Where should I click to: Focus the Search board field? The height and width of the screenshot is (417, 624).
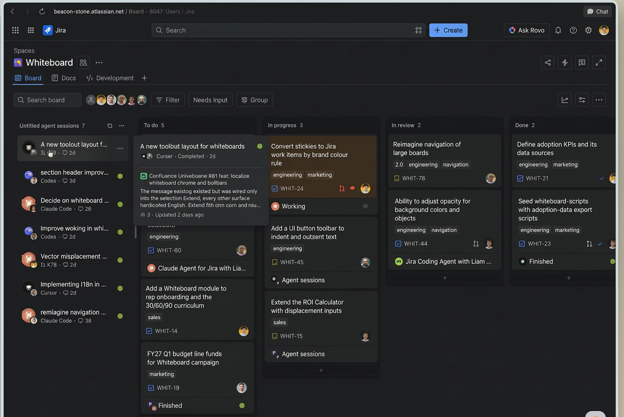(x=47, y=100)
